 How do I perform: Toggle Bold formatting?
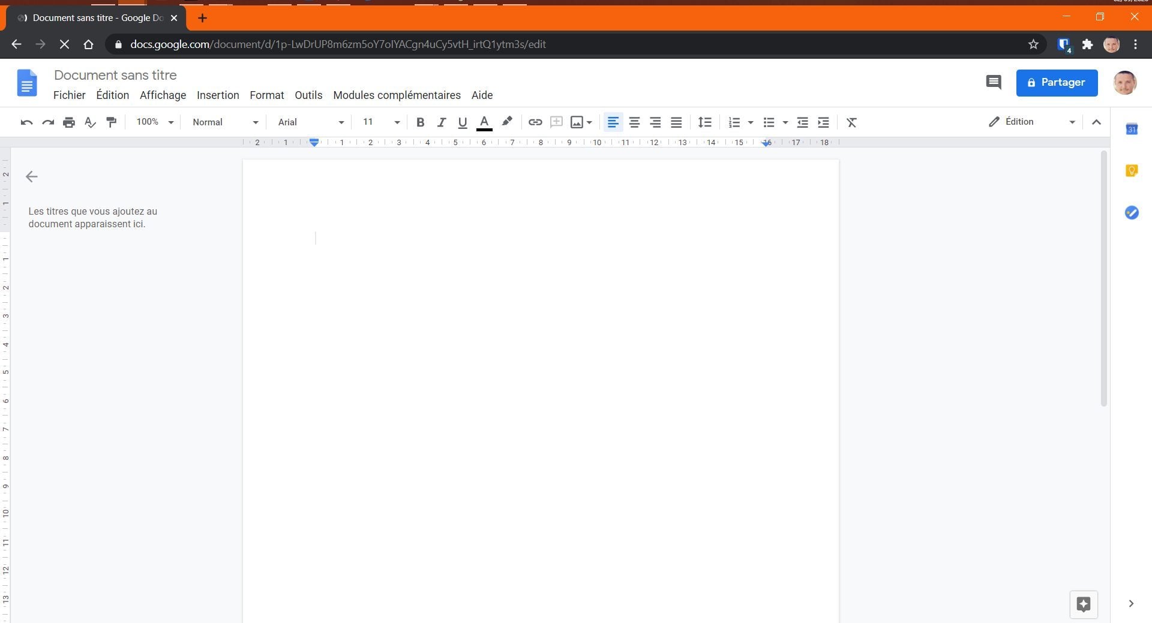(x=420, y=122)
